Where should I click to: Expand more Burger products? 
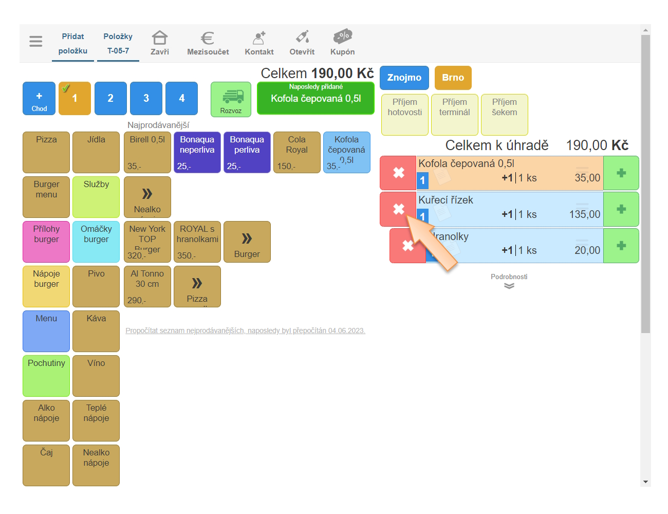tap(247, 242)
